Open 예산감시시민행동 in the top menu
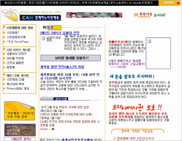Viewport: 182px width, 141px height. point(15,3)
